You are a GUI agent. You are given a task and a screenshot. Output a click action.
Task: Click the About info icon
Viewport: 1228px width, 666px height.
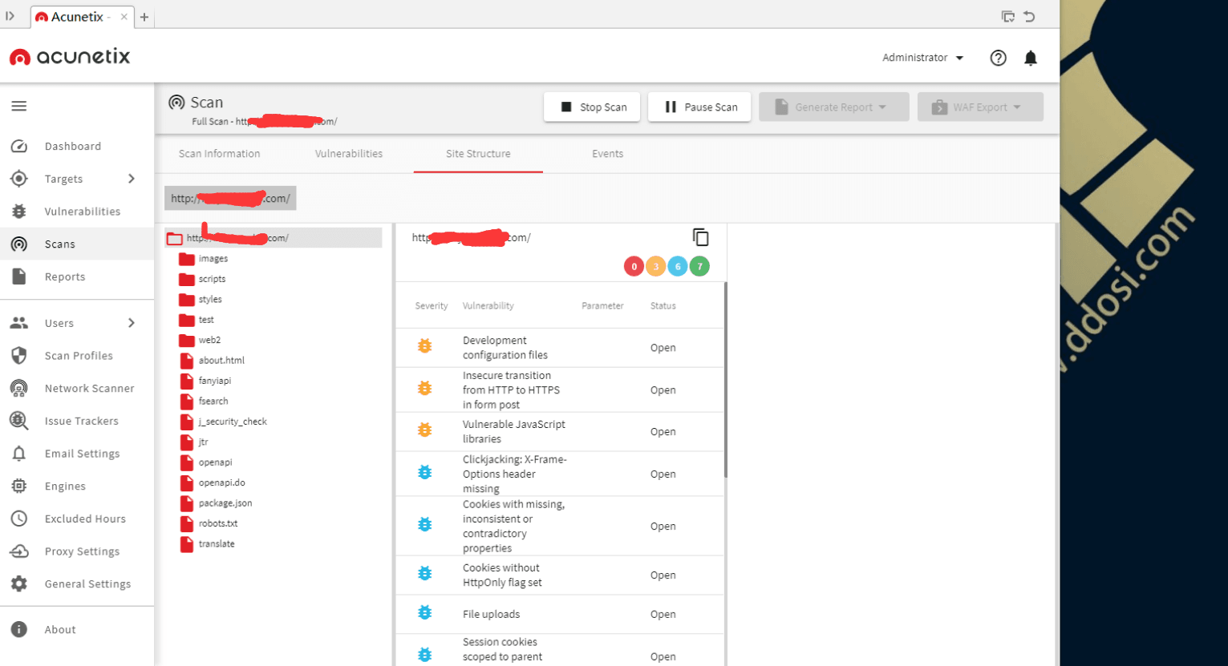click(x=19, y=629)
